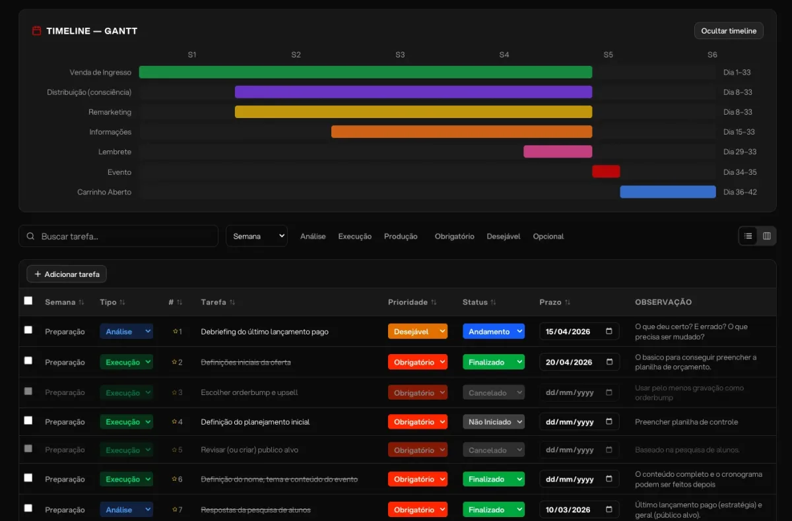Filter tasks by Análise
The image size is (792, 521).
[x=313, y=236]
